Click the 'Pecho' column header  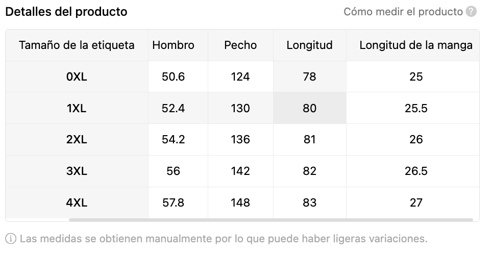(x=240, y=45)
